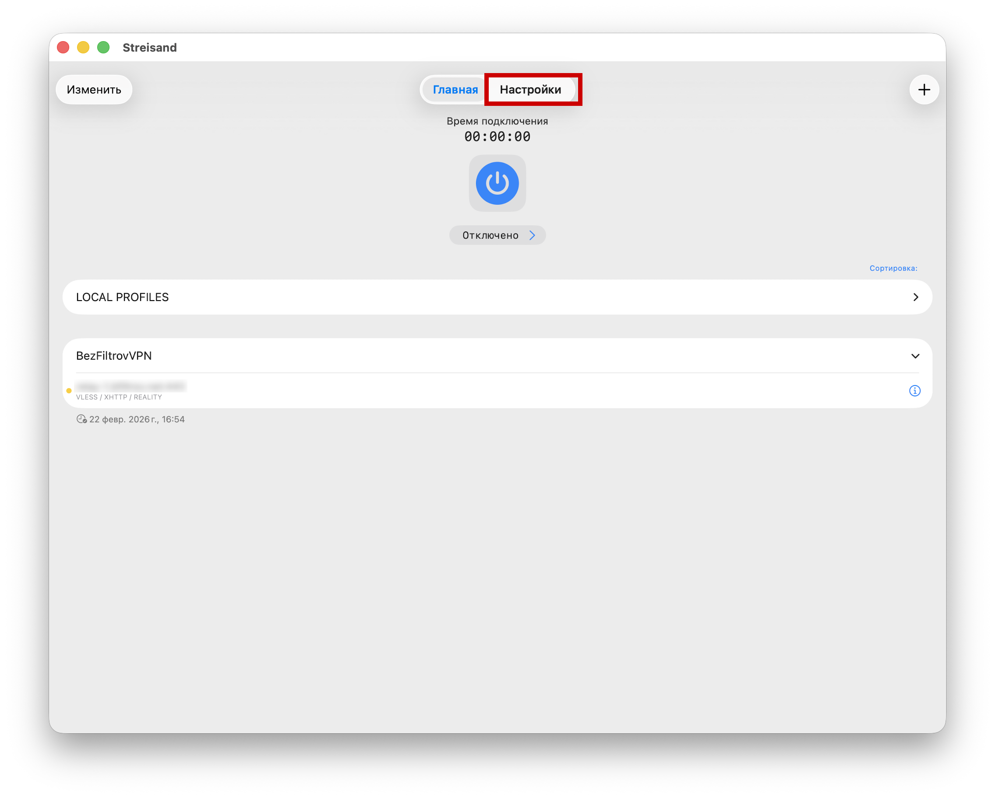Click the BezFiltrovVPN profile name
Screen dimensions: 995x798
pyautogui.click(x=113, y=355)
